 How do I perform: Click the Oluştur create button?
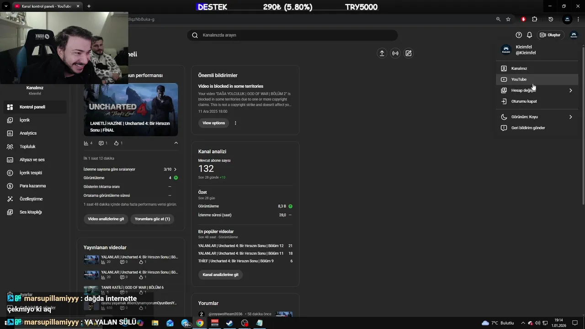click(x=550, y=35)
